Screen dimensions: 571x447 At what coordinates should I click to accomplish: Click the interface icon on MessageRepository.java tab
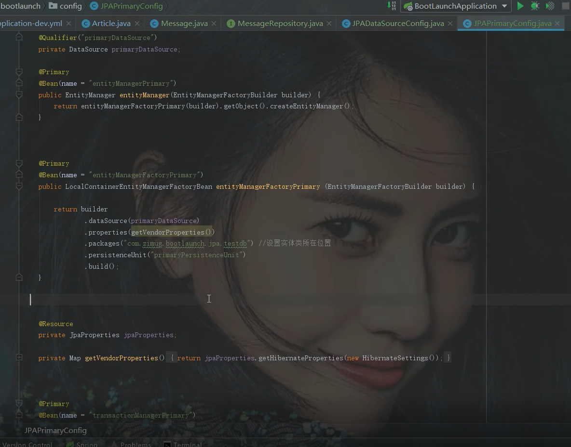231,24
